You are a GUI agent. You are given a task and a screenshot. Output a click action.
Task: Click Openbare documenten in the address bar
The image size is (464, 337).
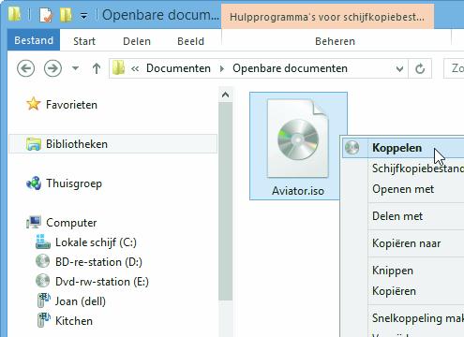point(290,68)
